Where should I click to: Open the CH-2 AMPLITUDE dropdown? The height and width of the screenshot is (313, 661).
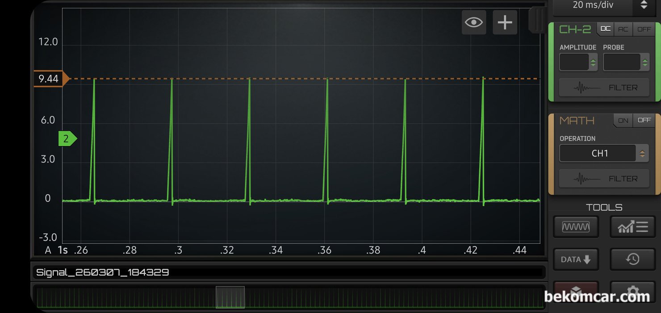coord(578,63)
